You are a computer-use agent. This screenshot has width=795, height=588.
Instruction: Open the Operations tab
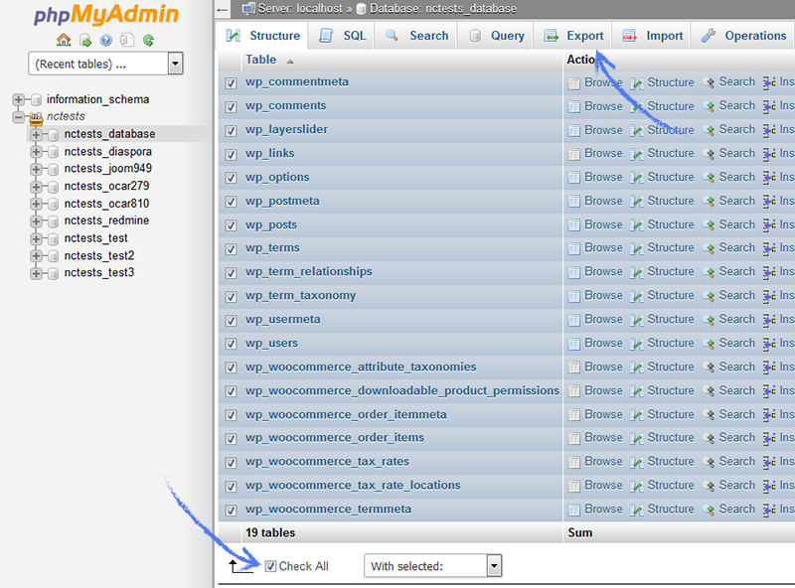pos(742,36)
